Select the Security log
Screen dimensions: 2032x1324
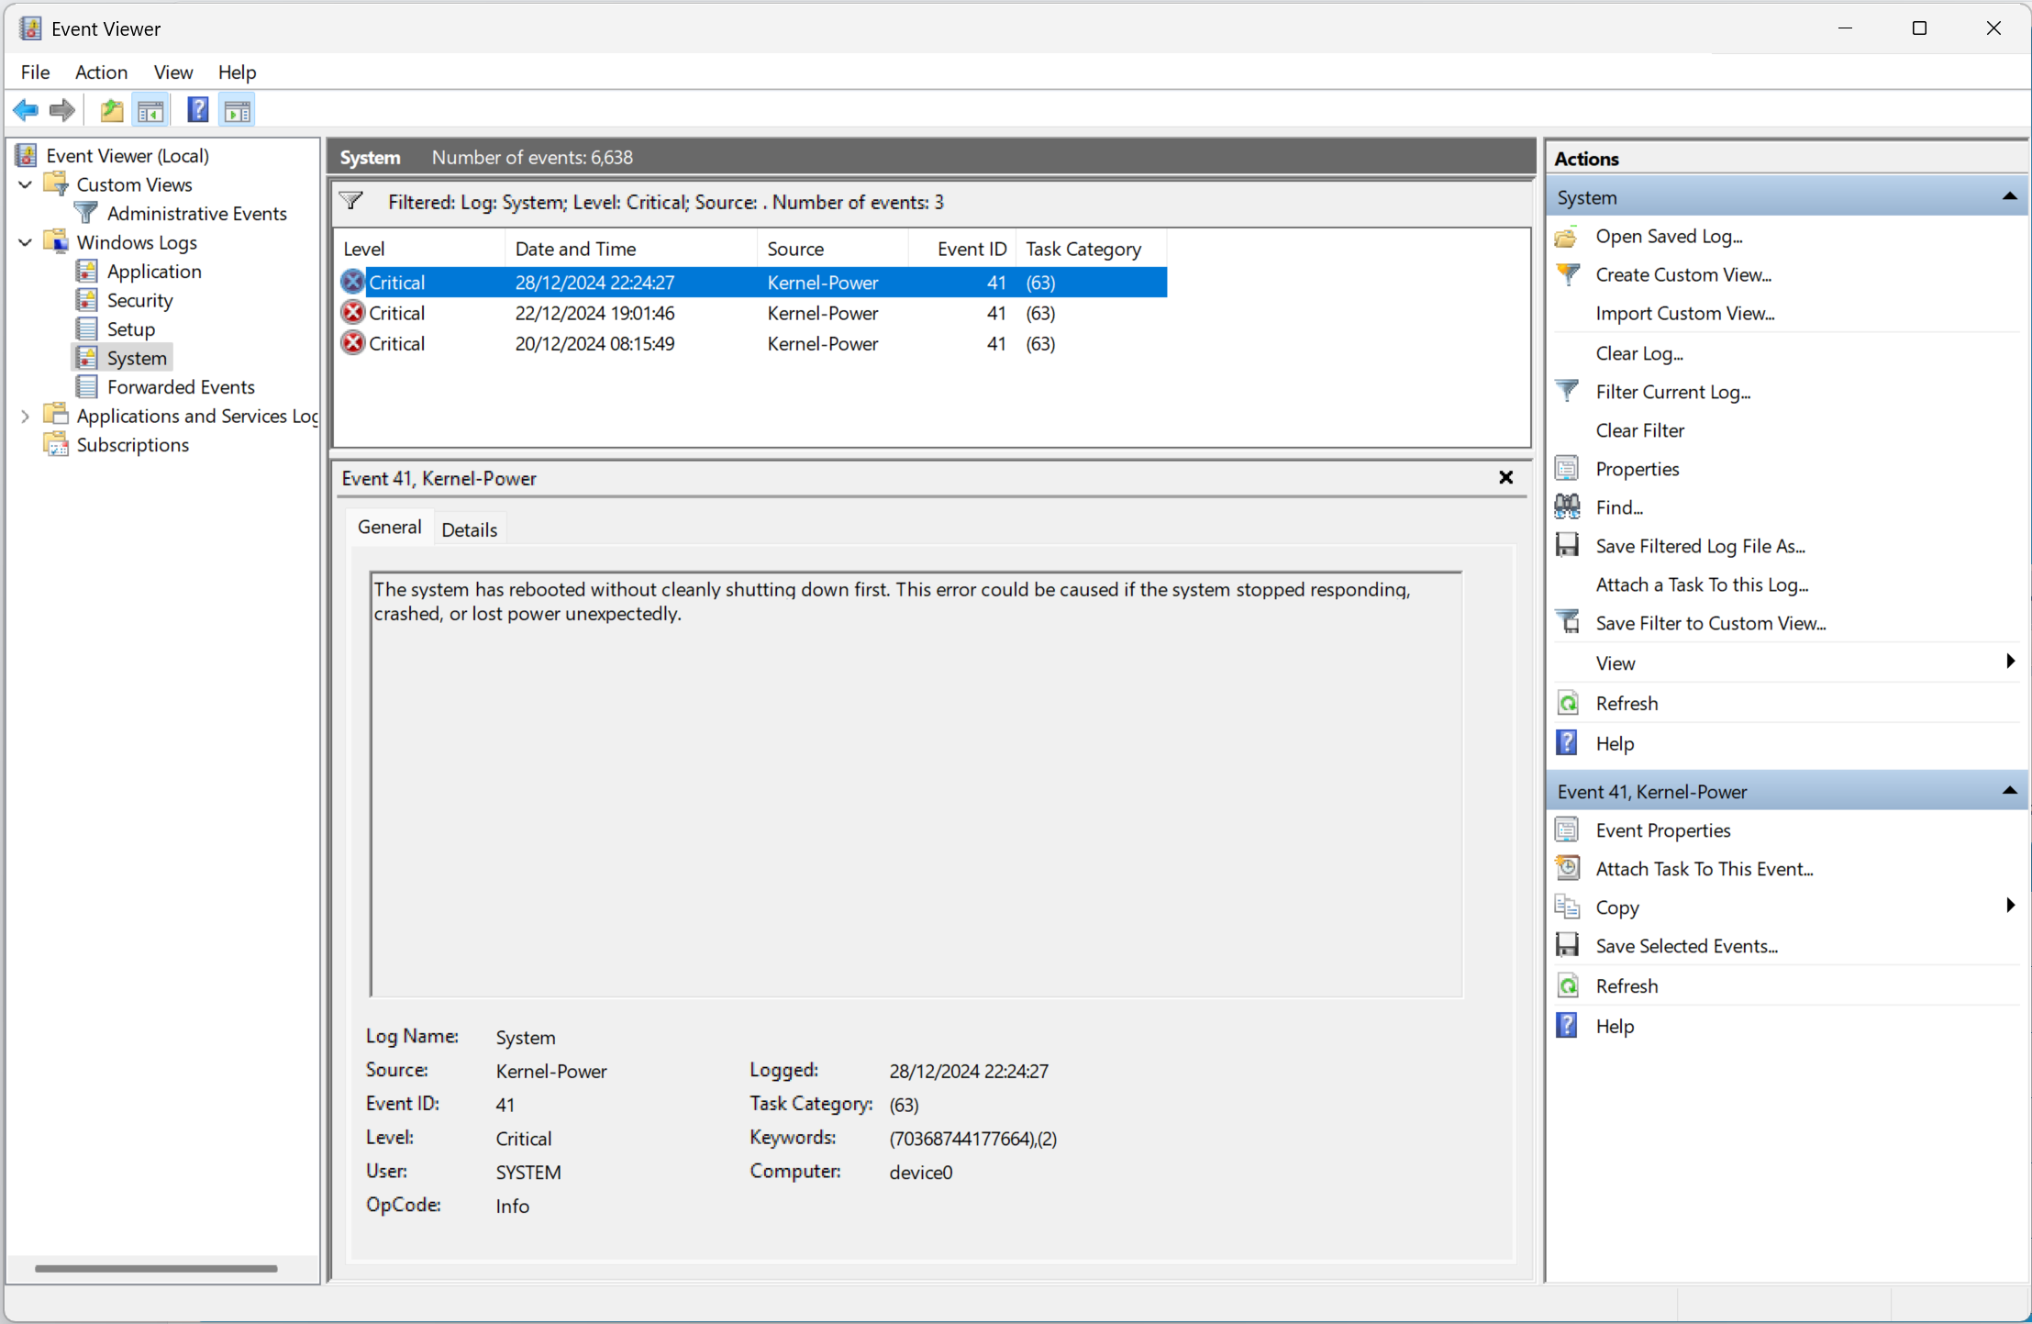[139, 300]
